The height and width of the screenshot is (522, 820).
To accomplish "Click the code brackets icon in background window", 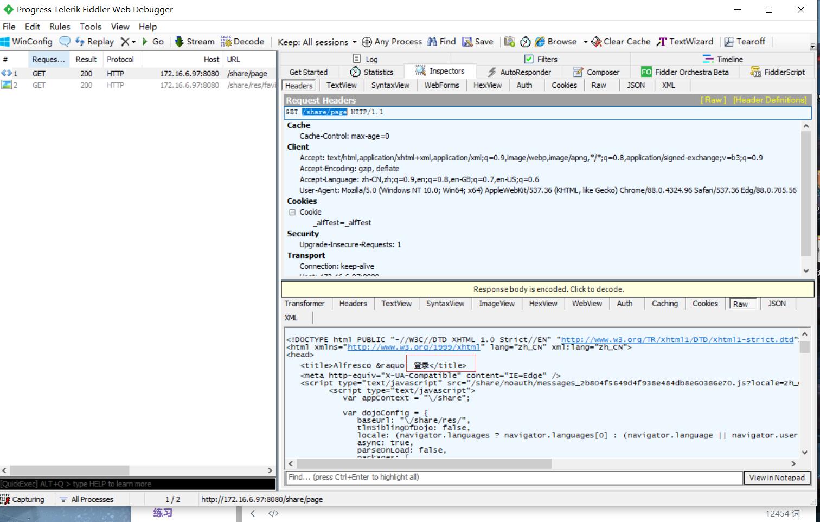I will click(273, 513).
